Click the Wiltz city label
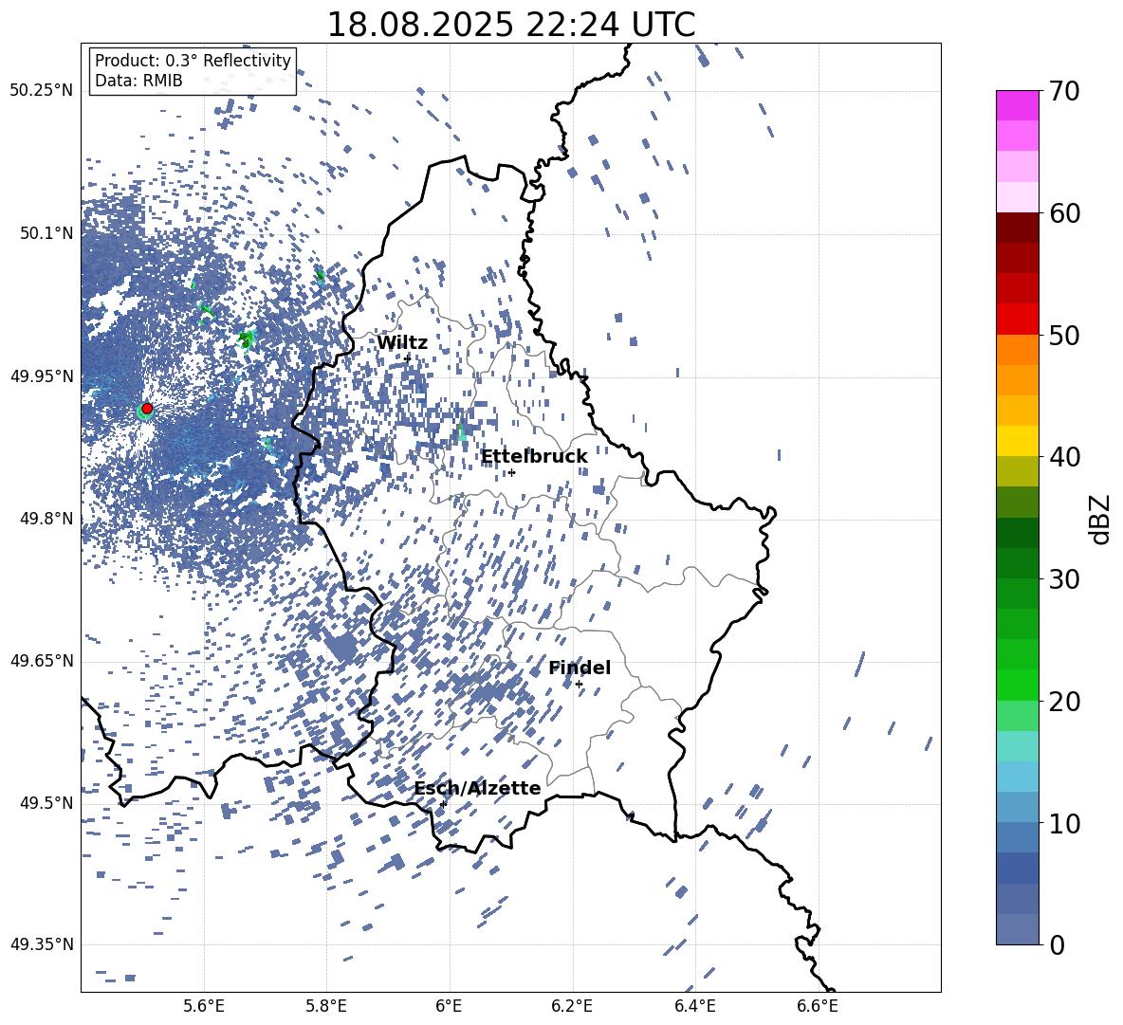1123x1025 pixels. tap(402, 342)
